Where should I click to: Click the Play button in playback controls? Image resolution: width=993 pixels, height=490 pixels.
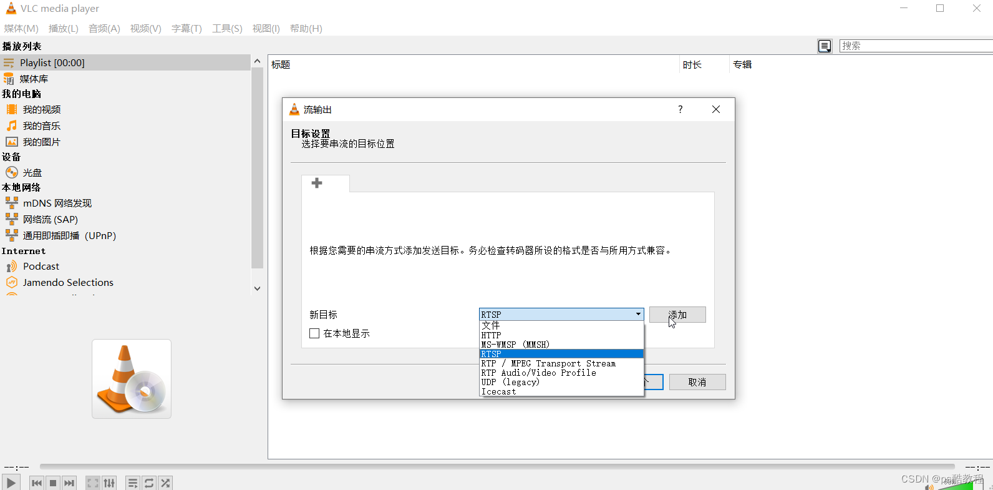pyautogui.click(x=11, y=483)
